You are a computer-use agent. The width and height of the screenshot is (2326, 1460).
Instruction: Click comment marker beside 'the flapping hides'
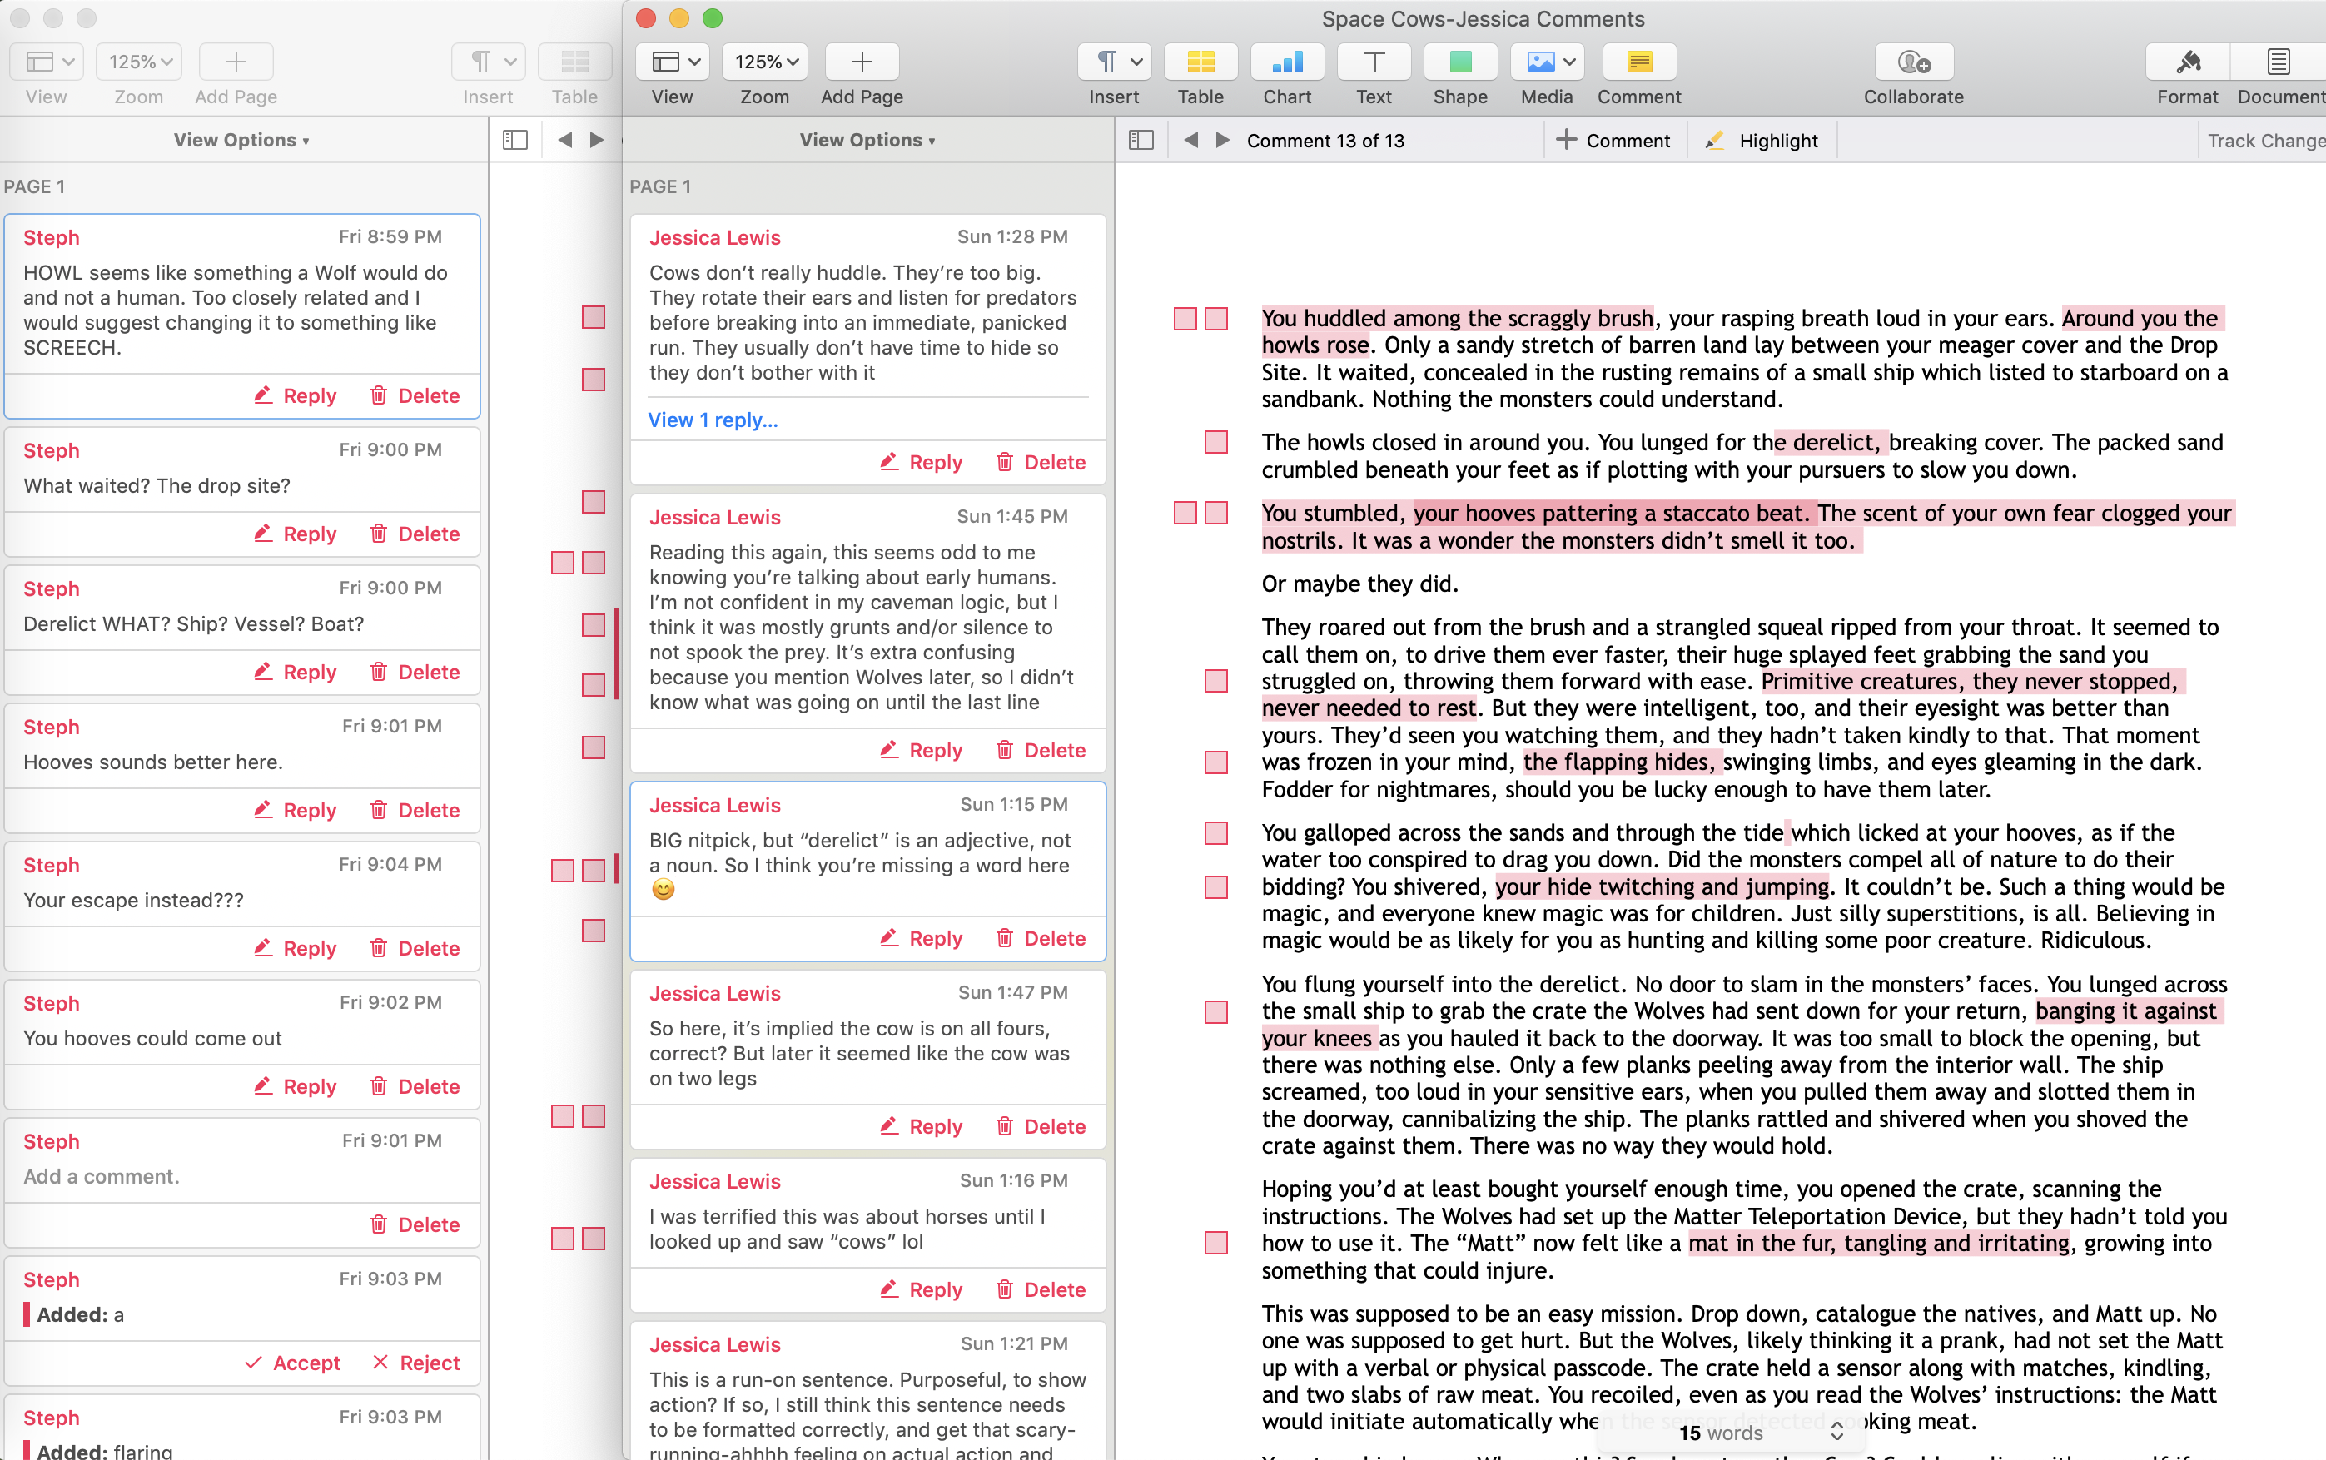(x=1216, y=762)
